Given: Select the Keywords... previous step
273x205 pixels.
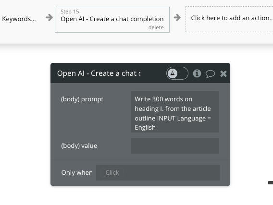Looking at the screenshot, I should pos(19,19).
